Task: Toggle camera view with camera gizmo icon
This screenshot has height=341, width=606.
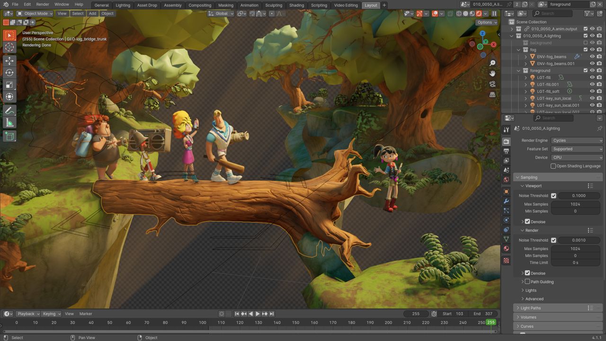Action: pyautogui.click(x=492, y=84)
